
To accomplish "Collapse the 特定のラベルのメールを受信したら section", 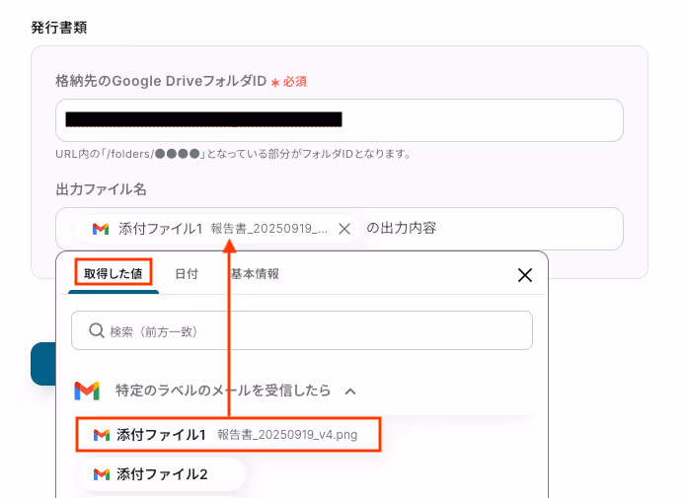I will pyautogui.click(x=350, y=391).
